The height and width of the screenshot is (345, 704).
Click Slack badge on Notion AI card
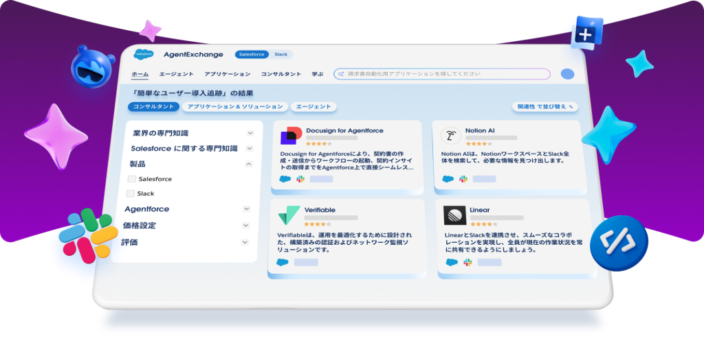point(463,179)
